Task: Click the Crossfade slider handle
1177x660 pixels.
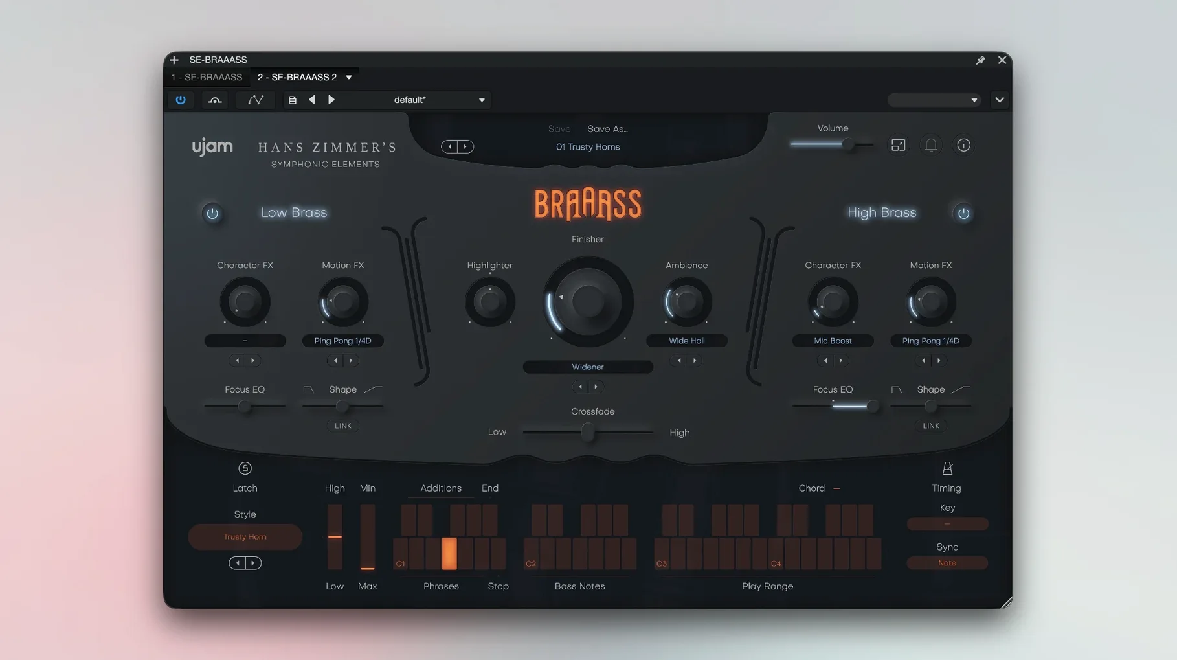Action: (x=588, y=431)
